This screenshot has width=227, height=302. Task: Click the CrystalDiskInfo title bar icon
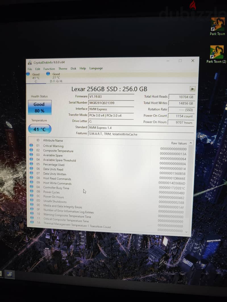(30, 63)
